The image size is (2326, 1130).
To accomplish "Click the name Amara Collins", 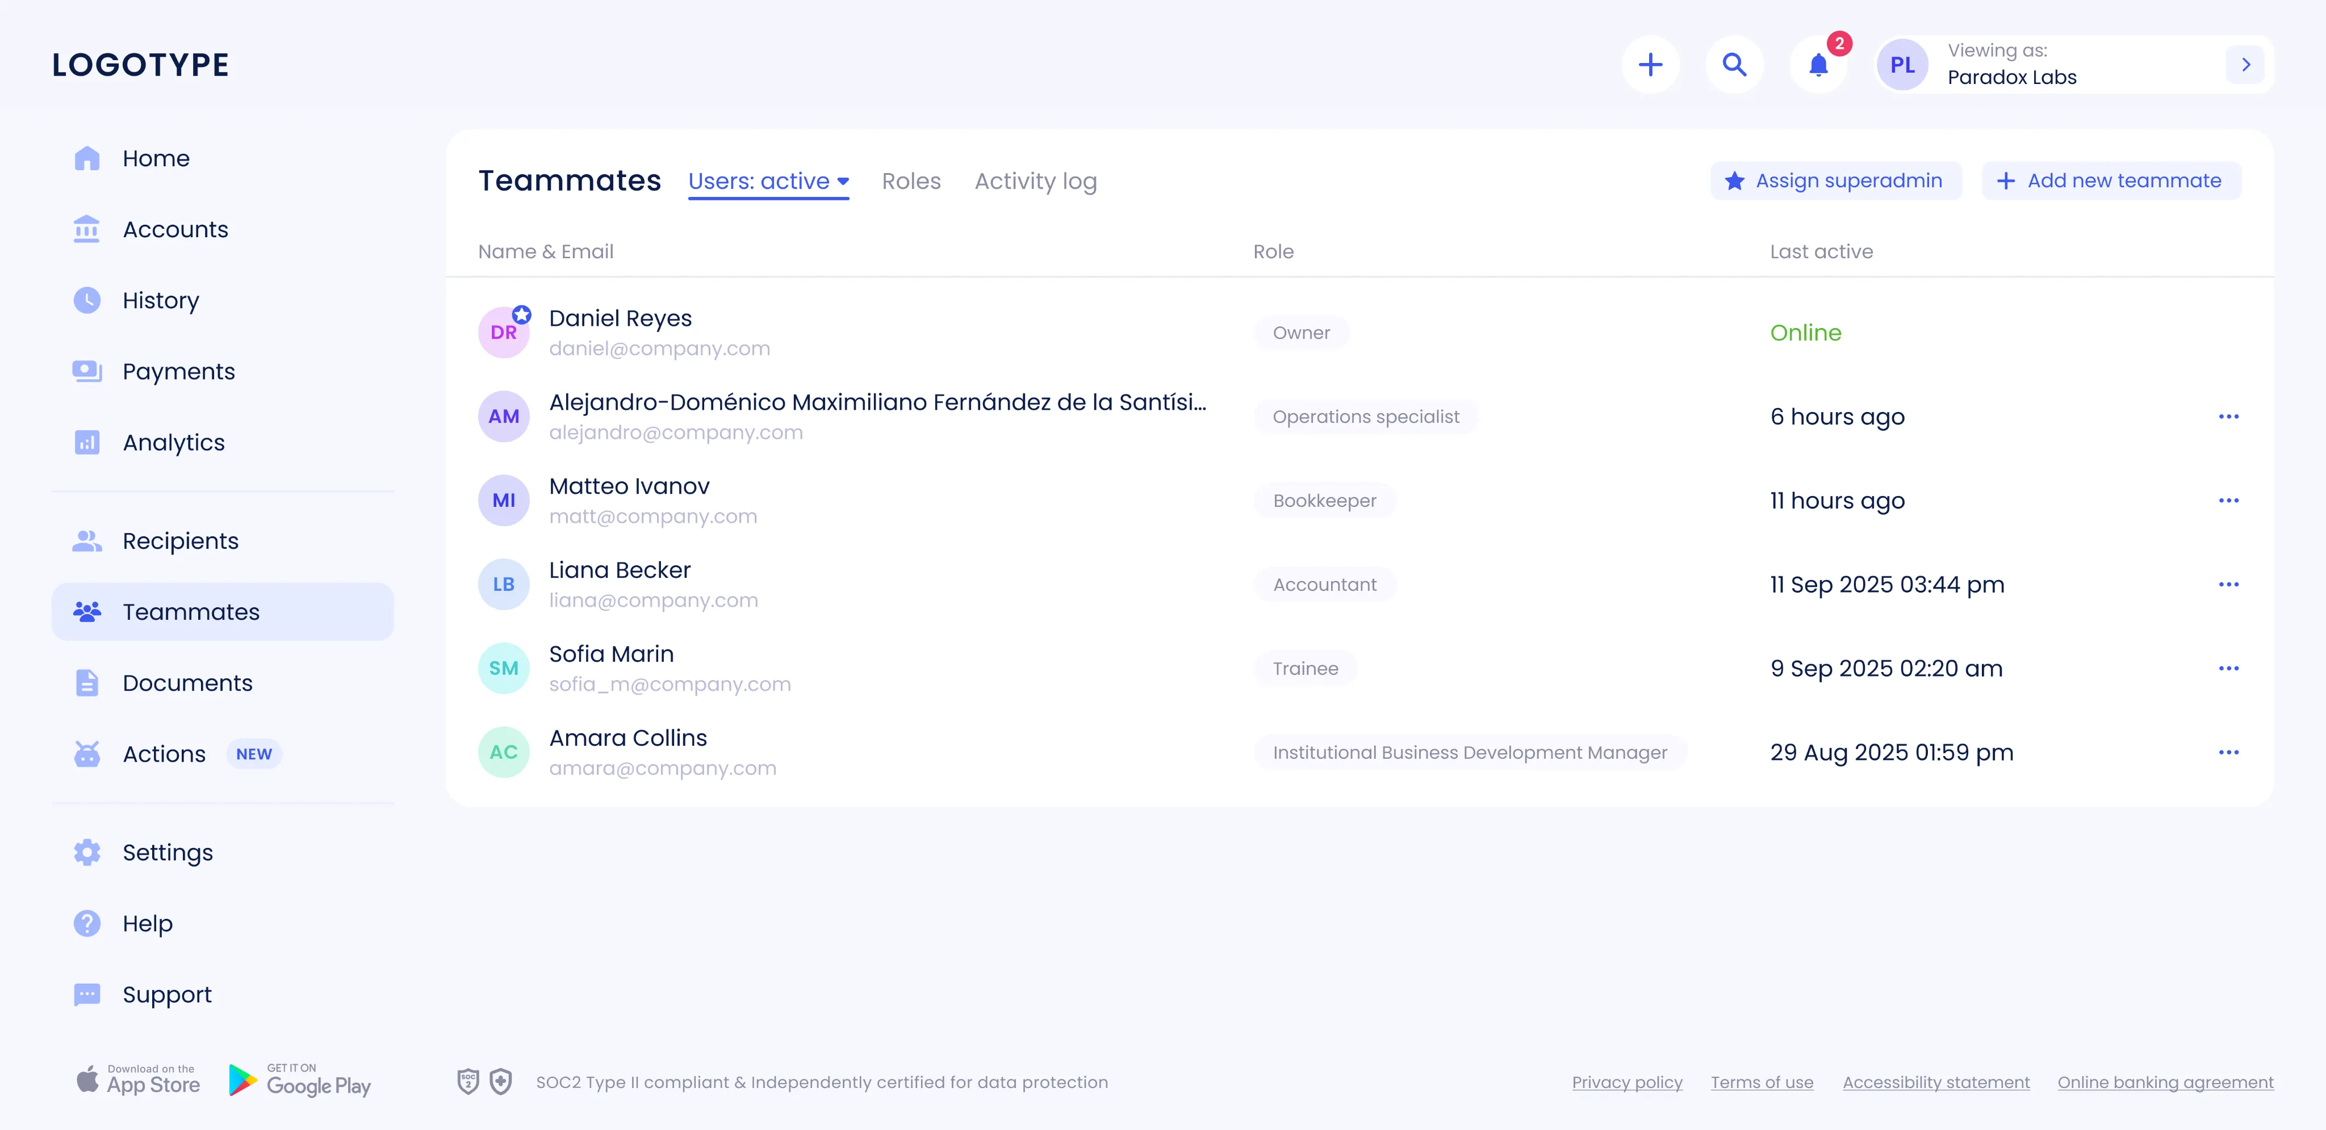I will pyautogui.click(x=627, y=738).
